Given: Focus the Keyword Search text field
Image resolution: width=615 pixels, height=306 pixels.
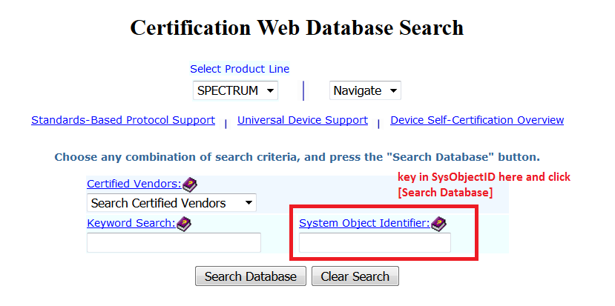Looking at the screenshot, I should tap(174, 243).
